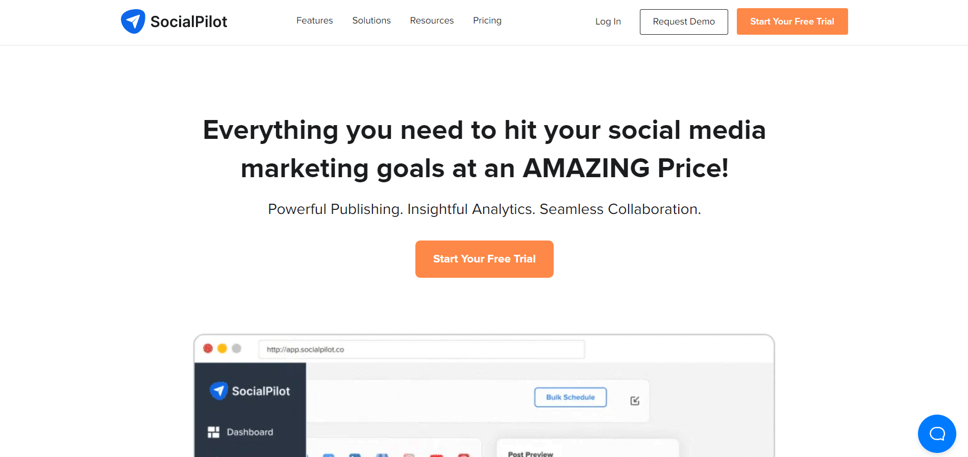Click the SocialPilot logo in the top navbar
The height and width of the screenshot is (457, 968).
click(x=173, y=21)
